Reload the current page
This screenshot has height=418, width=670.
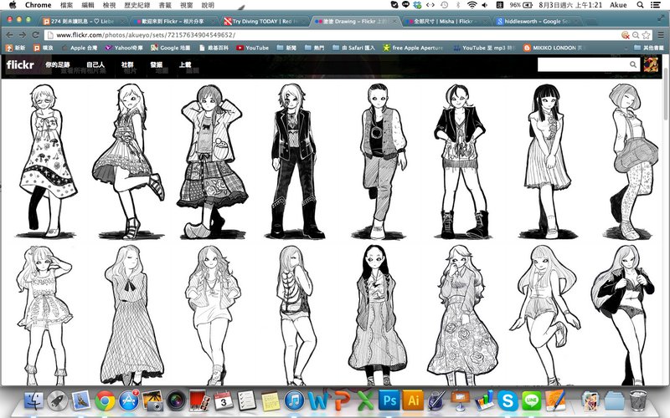point(35,35)
